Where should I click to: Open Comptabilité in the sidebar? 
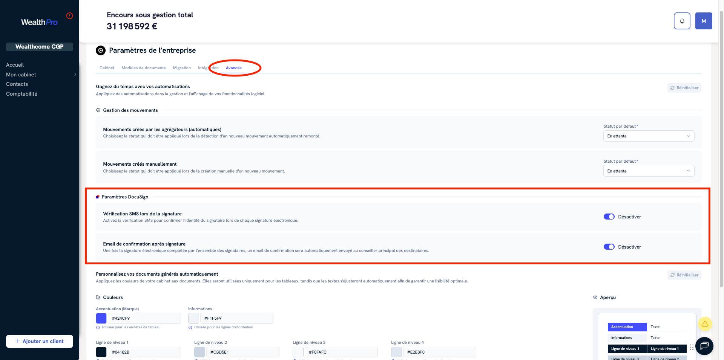[21, 94]
